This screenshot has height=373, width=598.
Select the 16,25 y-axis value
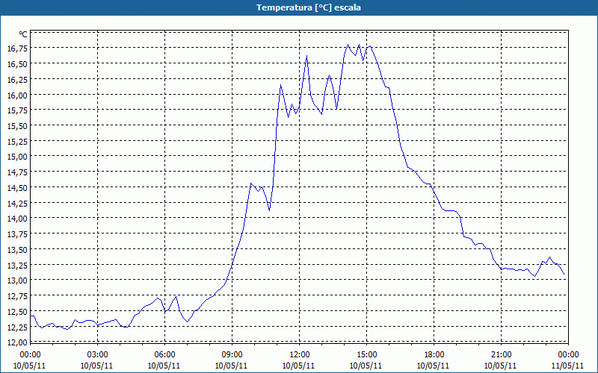(17, 79)
